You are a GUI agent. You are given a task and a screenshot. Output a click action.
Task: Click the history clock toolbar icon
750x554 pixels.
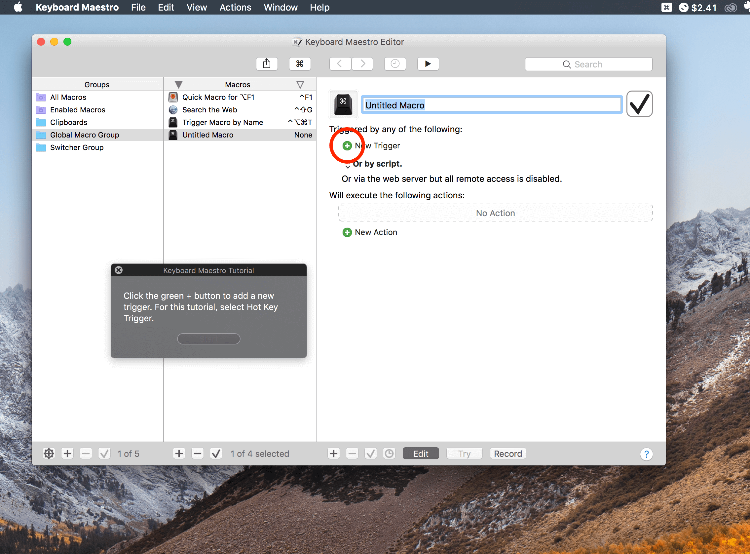click(395, 64)
